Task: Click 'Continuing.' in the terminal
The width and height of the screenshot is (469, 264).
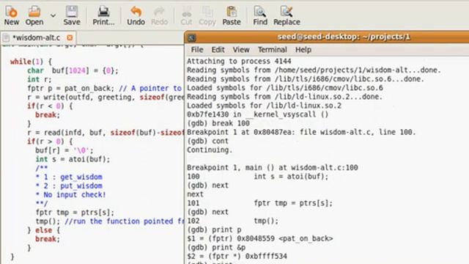Action: coord(210,150)
